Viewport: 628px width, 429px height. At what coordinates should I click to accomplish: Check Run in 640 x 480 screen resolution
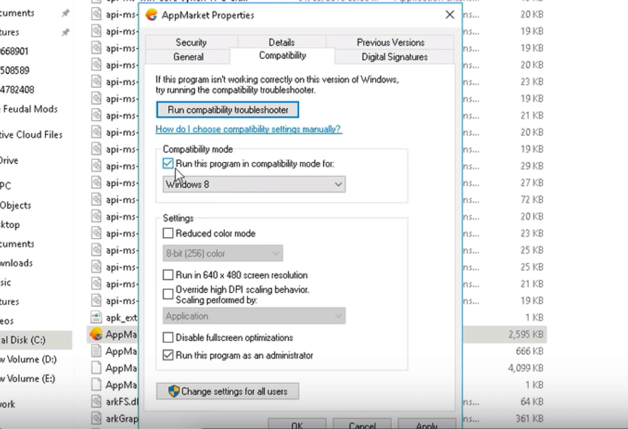click(168, 275)
